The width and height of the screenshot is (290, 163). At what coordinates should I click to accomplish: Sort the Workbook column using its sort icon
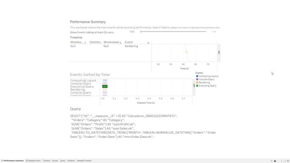pos(85,42)
